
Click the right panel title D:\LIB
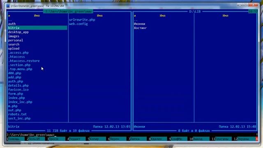pos(195,12)
